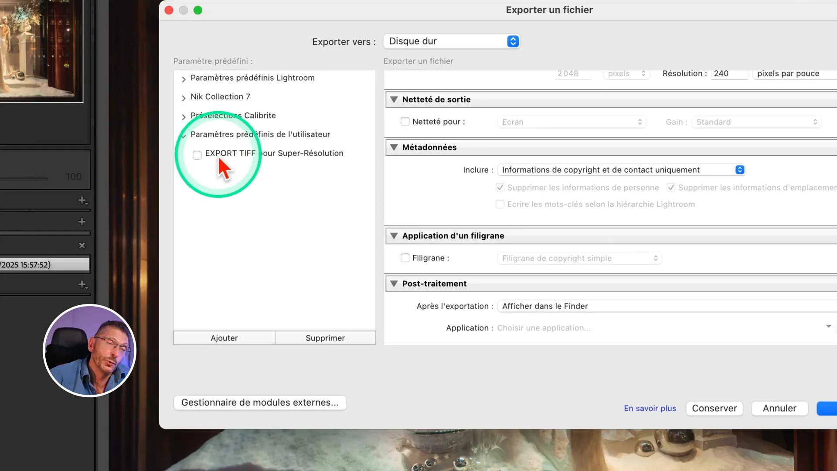Collapse the Métadonnées section
Image resolution: width=837 pixels, height=471 pixels.
[394, 147]
